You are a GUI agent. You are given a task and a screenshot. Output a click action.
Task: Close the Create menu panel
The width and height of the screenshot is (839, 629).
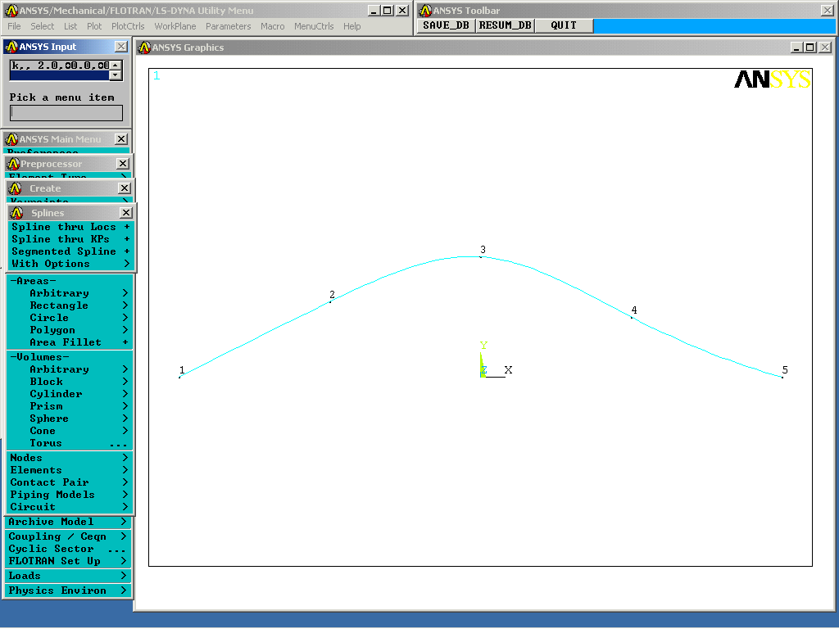point(125,188)
